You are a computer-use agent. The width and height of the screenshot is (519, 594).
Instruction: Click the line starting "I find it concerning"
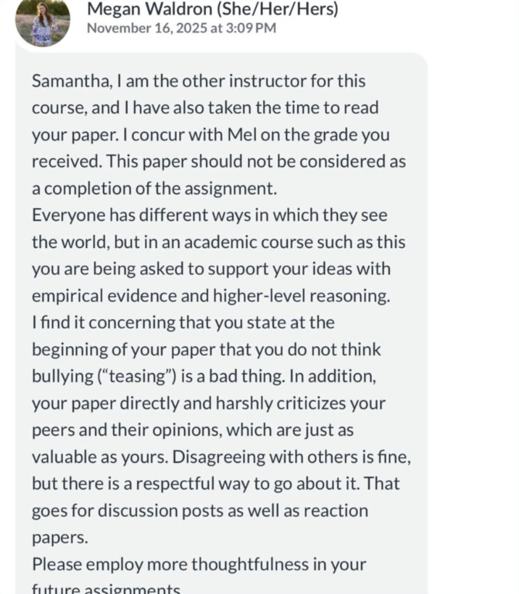point(183,322)
